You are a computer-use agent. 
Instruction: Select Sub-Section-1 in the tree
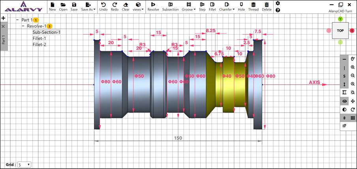[47, 32]
